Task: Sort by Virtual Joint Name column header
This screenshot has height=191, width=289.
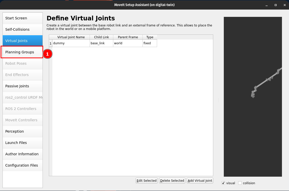Action: [71, 37]
